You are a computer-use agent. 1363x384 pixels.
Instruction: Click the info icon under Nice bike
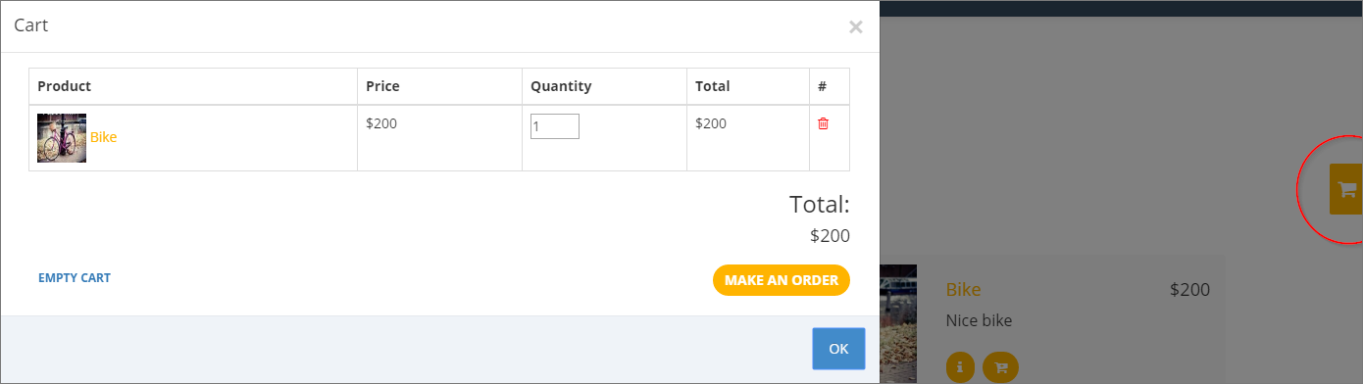tap(960, 367)
